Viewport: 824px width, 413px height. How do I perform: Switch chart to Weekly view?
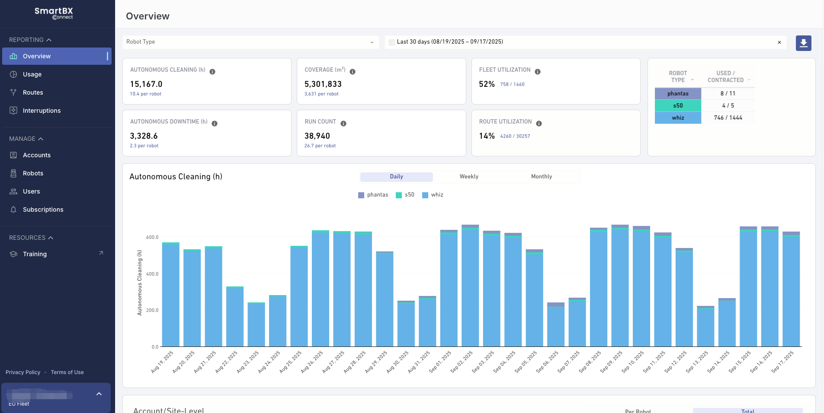(469, 177)
